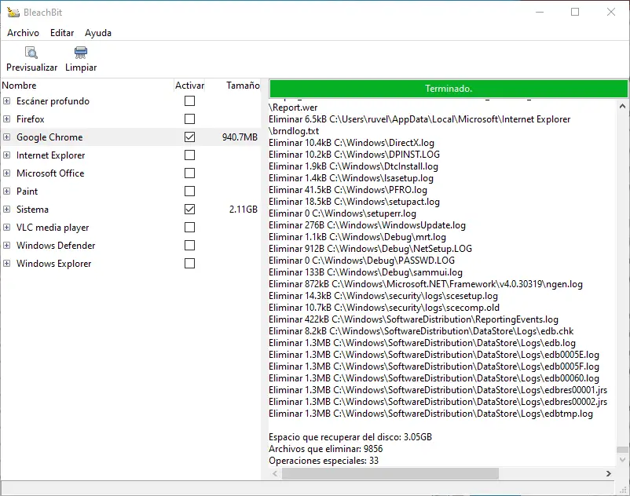
Task: Open the Ayuda menu
Action: [98, 33]
